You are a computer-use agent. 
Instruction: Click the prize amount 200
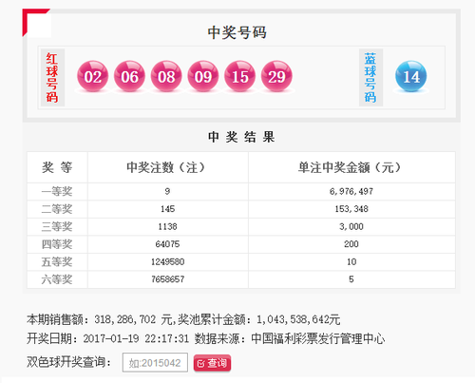(x=351, y=244)
